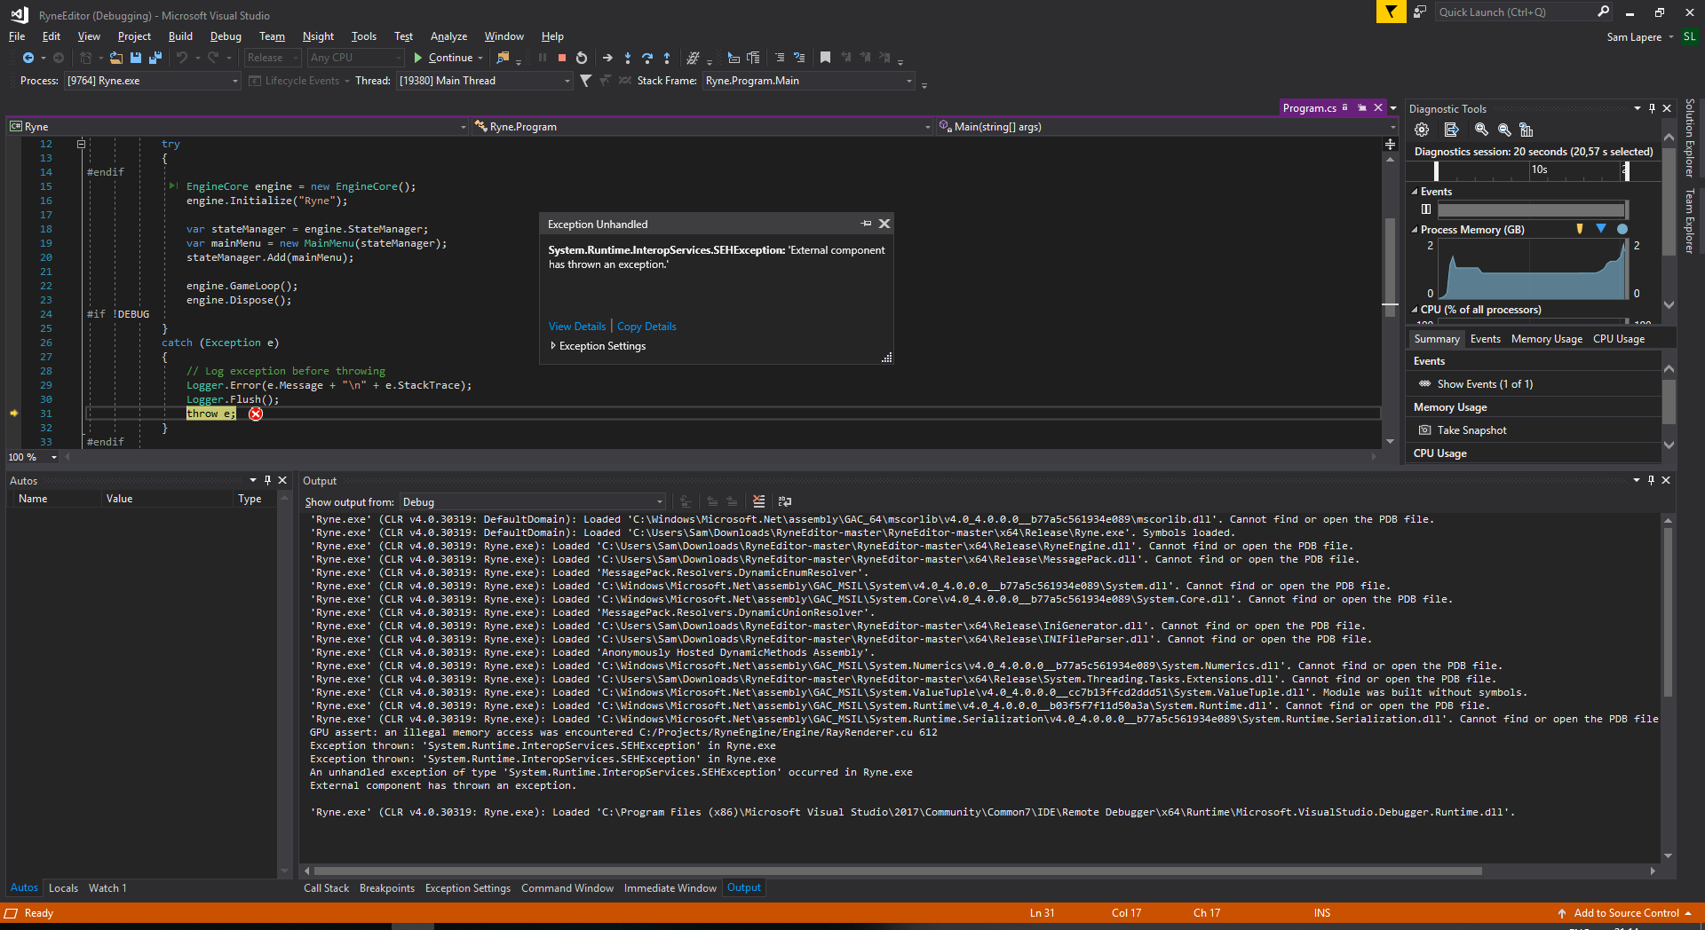Viewport: 1705px width, 930px height.
Task: Click the Zoom In icon in Diagnostic Tools
Action: point(1480,130)
